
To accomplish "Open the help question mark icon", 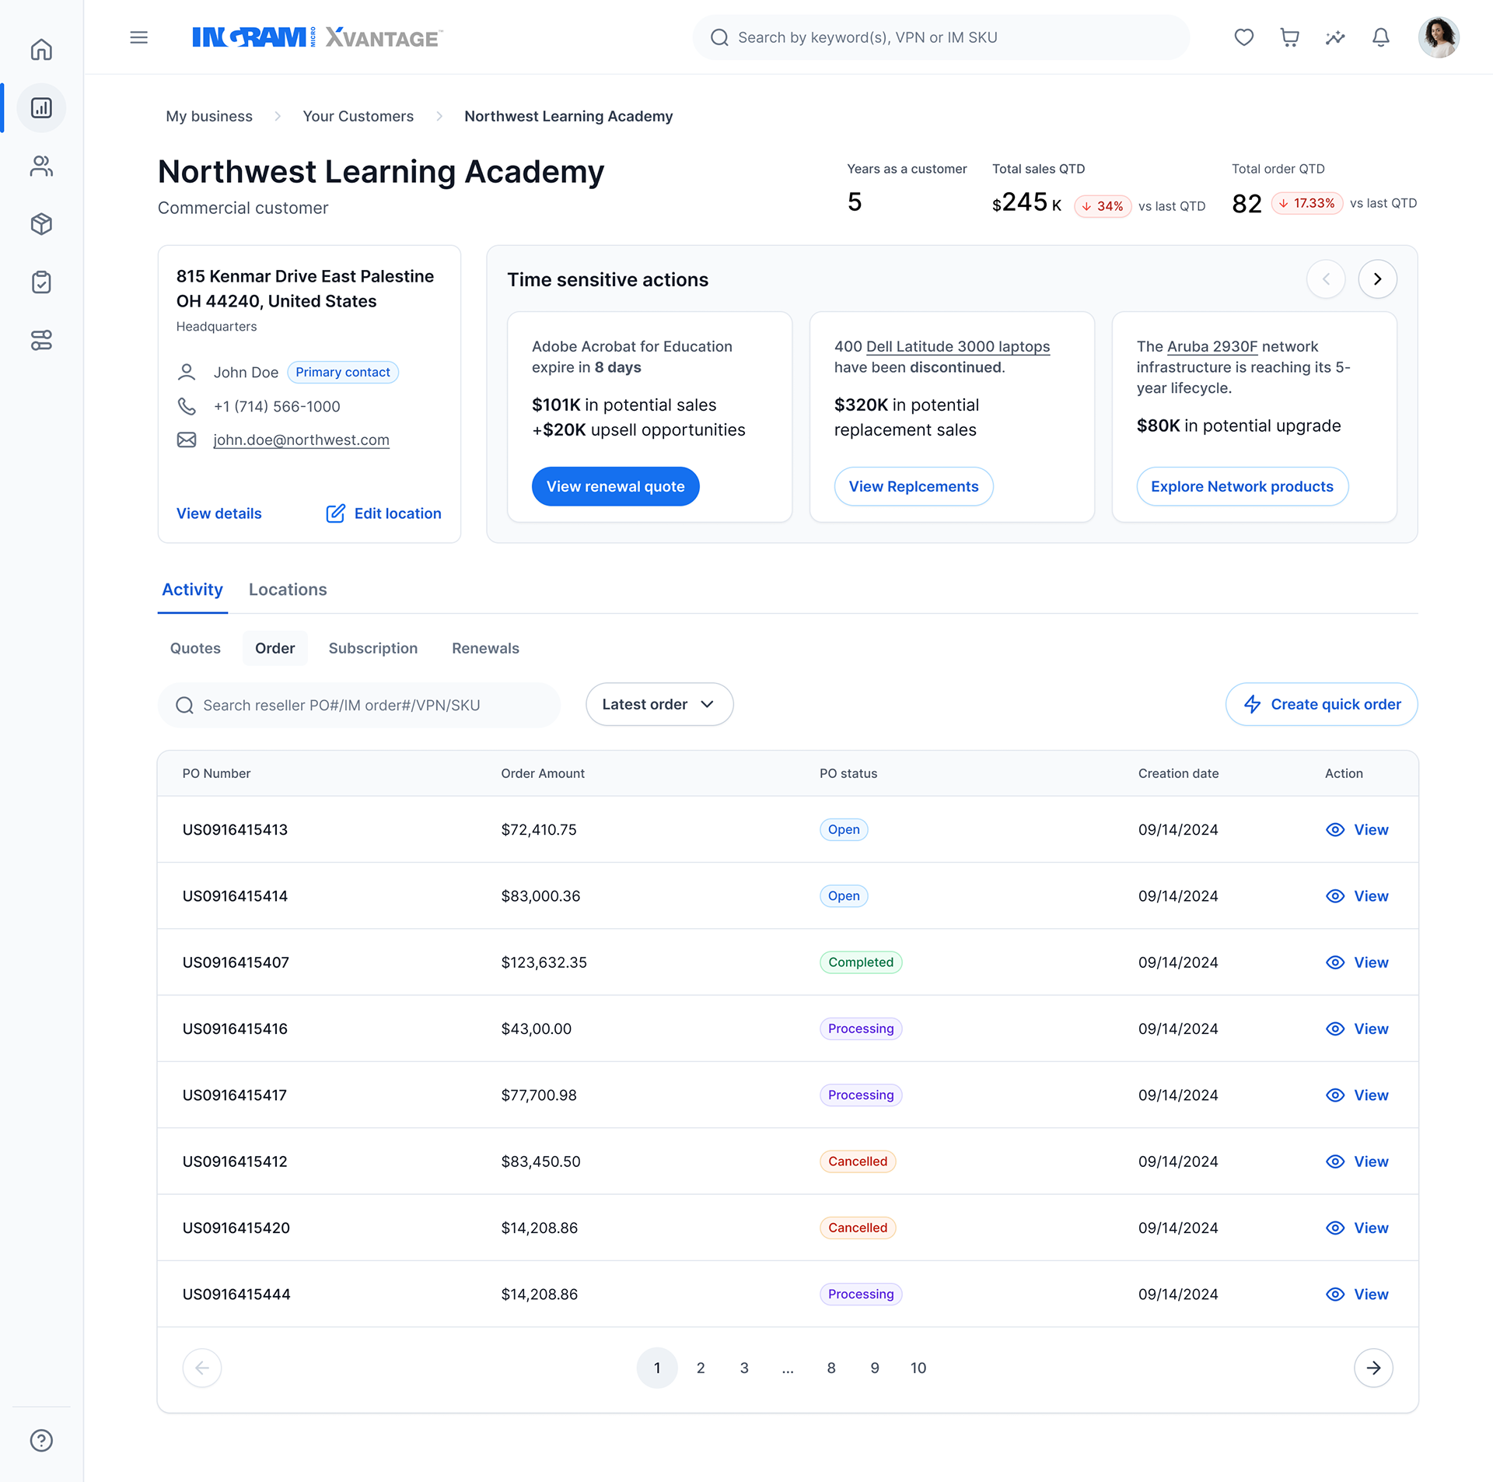I will [41, 1440].
